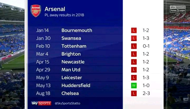This screenshot has height=109, width=190.
Task: Select the Newcastle row team name
Action: tap(73, 62)
